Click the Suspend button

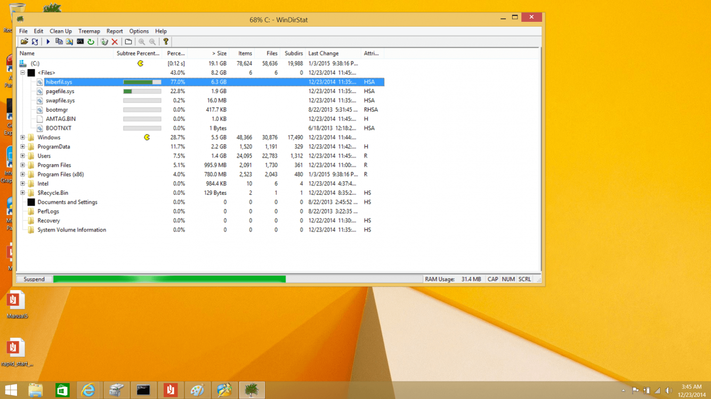coord(34,279)
